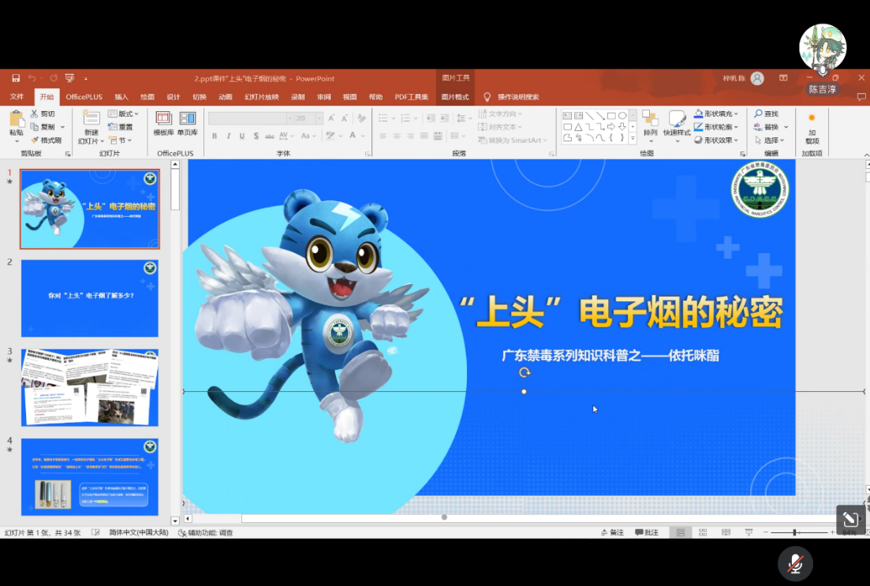Start slideshow from the status bar icon

click(x=749, y=532)
